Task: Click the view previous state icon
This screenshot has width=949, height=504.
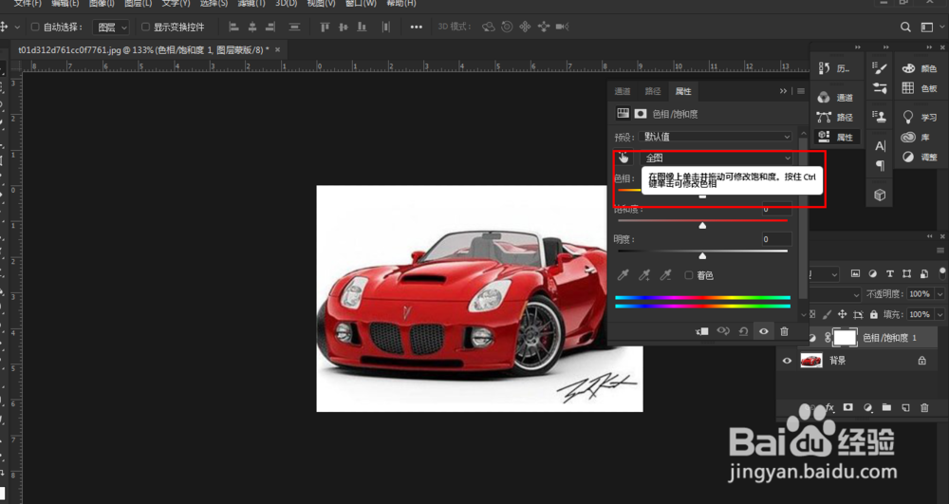Action: tap(723, 331)
